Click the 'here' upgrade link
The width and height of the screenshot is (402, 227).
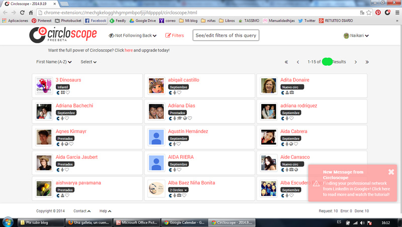pos(129,50)
